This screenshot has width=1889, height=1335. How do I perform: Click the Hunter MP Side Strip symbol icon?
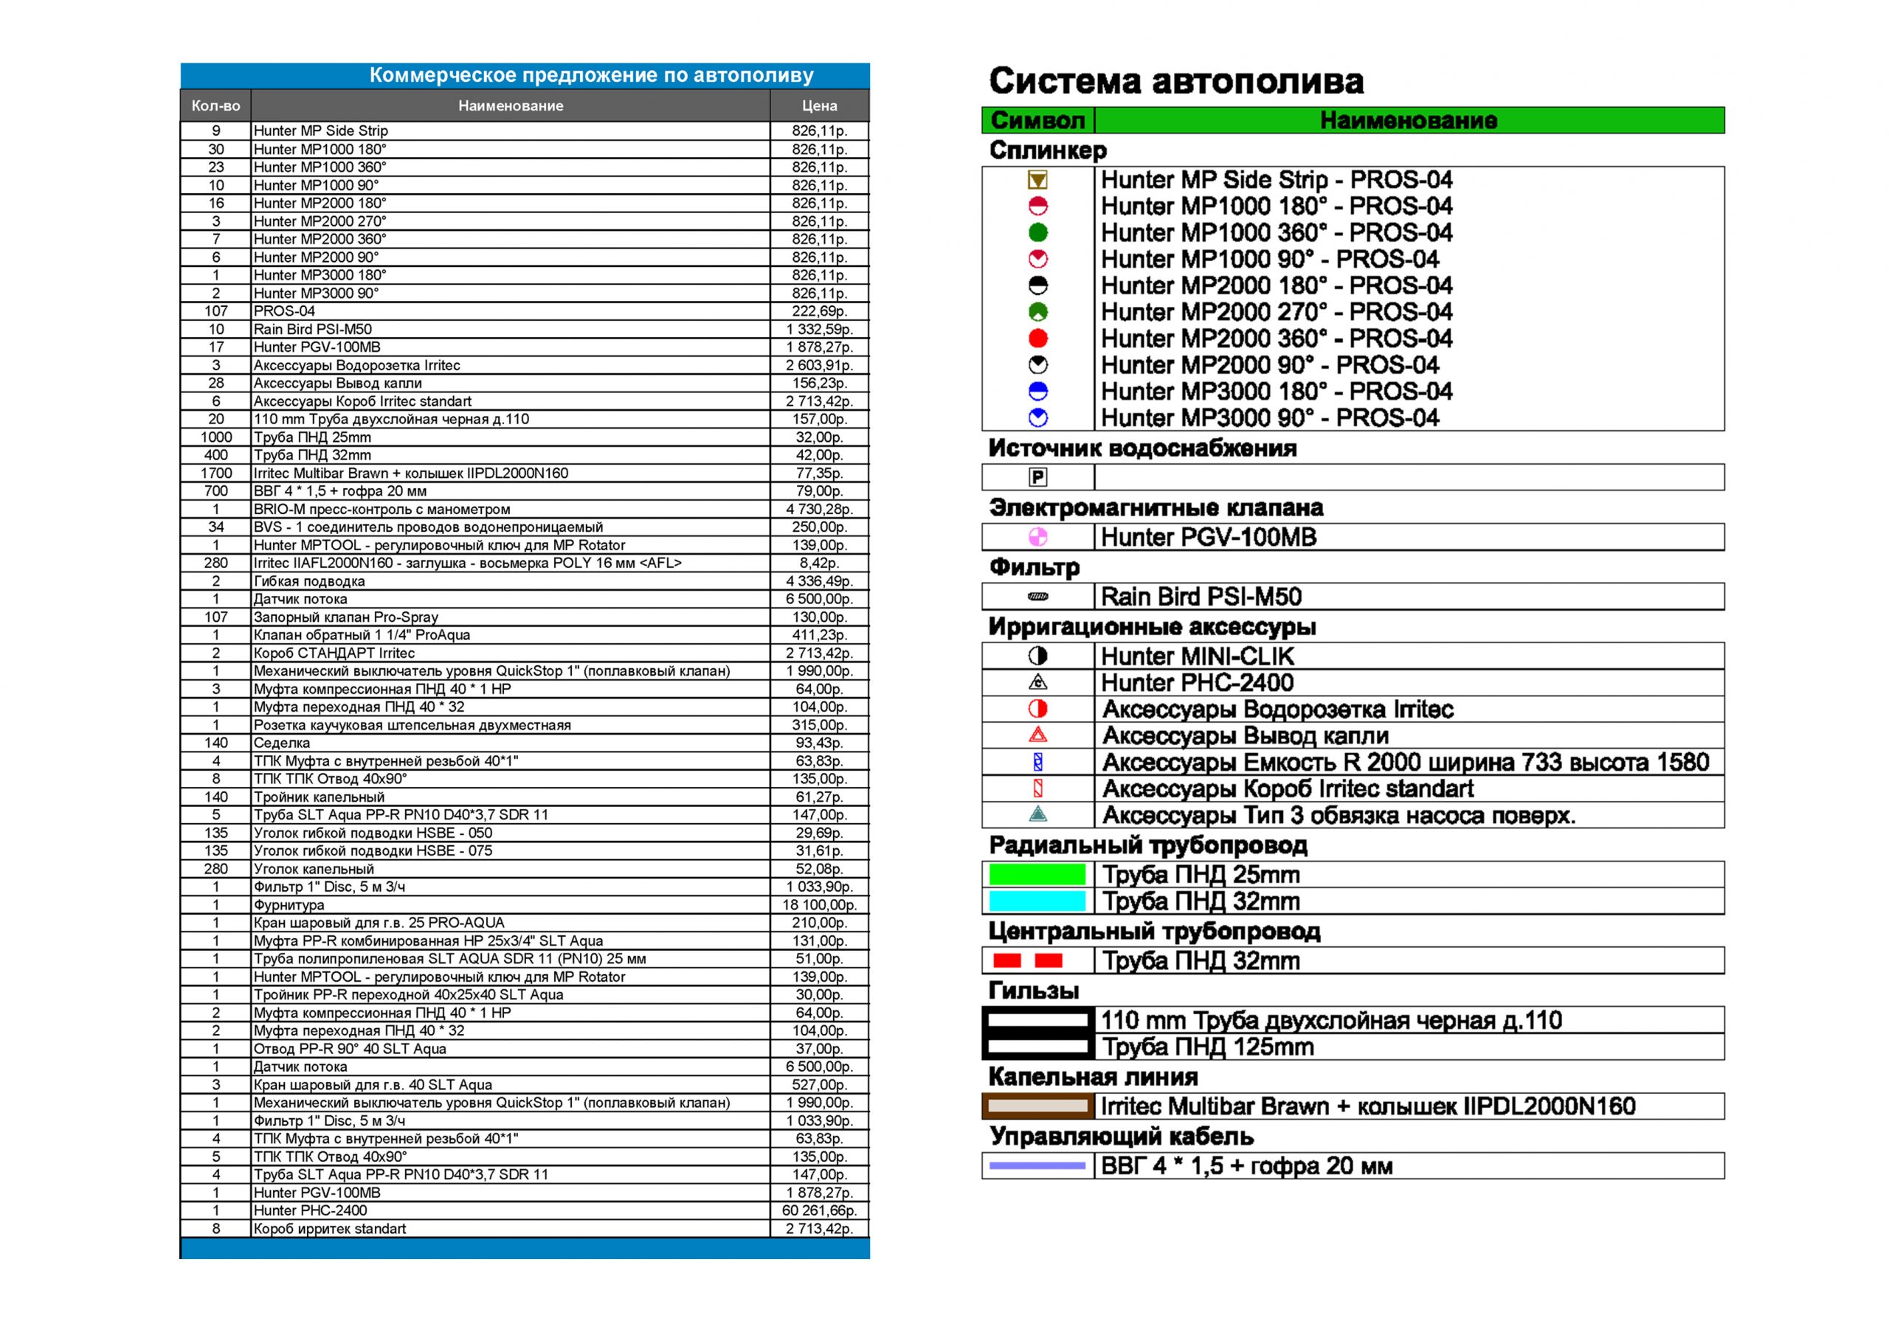(x=1037, y=180)
